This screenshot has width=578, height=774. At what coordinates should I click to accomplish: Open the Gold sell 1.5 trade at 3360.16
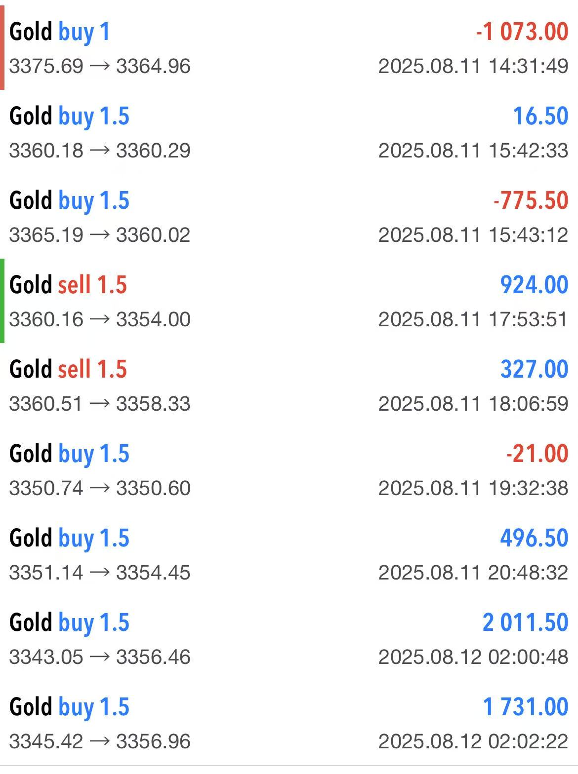[x=289, y=301]
